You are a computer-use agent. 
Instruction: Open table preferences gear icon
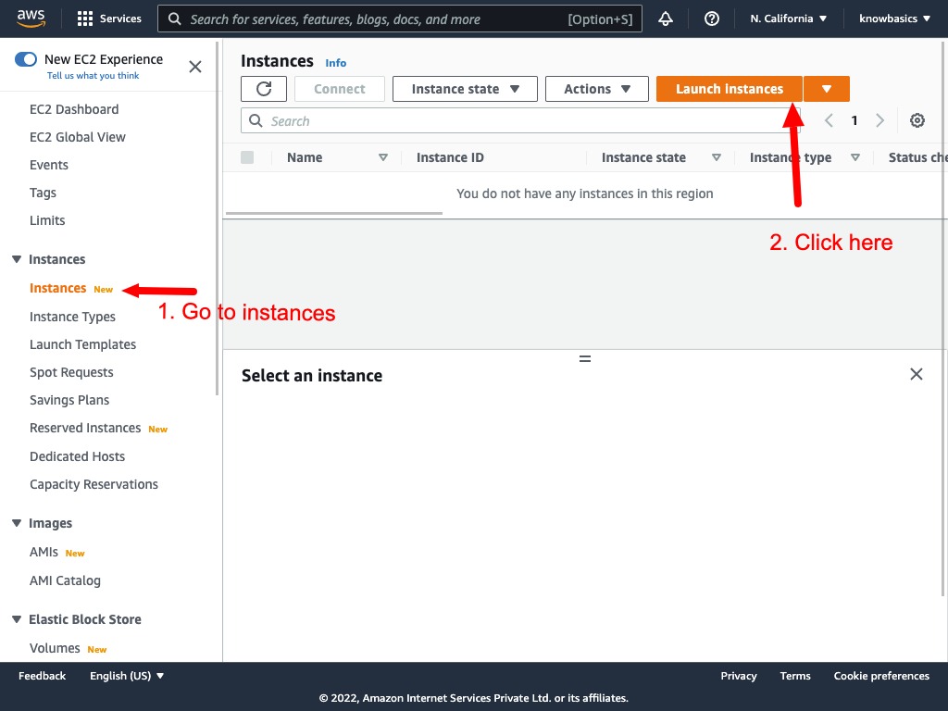point(917,120)
